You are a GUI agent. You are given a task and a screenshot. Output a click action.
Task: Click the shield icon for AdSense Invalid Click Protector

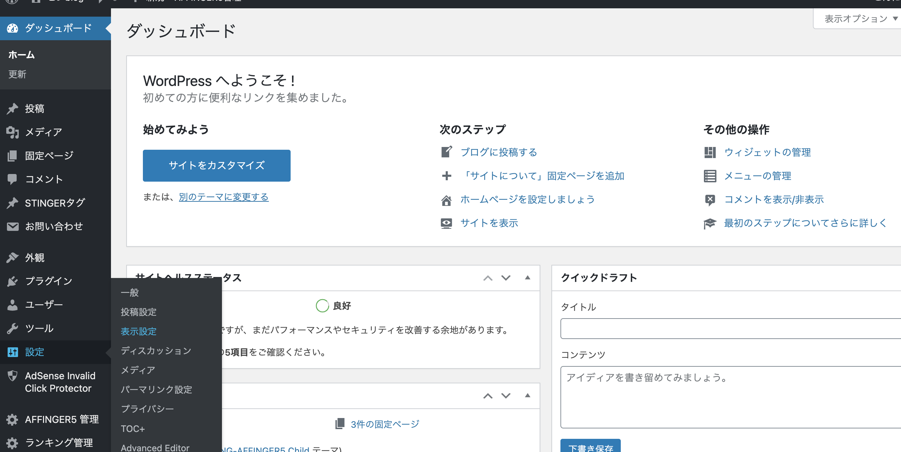pyautogui.click(x=12, y=376)
